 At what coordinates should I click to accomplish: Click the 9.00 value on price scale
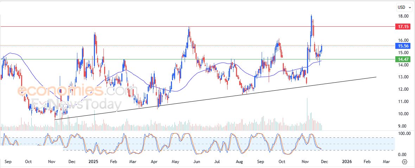click(403, 126)
